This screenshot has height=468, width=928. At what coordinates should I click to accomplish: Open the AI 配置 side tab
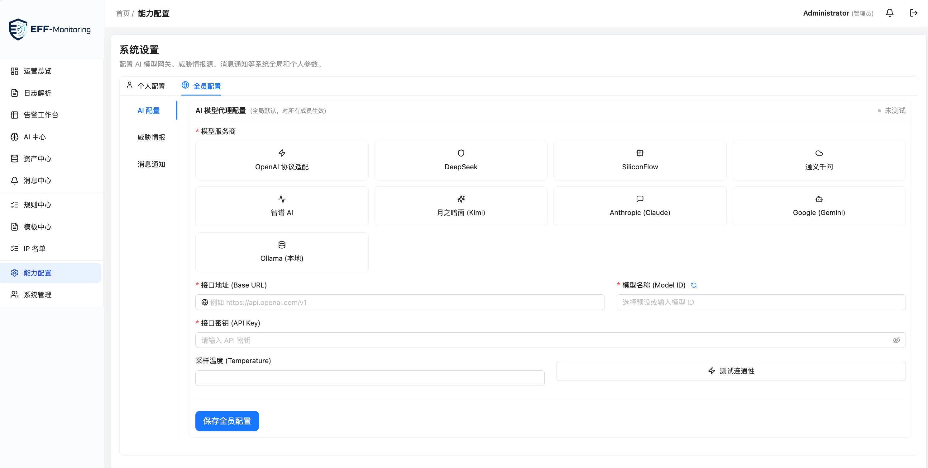click(148, 110)
